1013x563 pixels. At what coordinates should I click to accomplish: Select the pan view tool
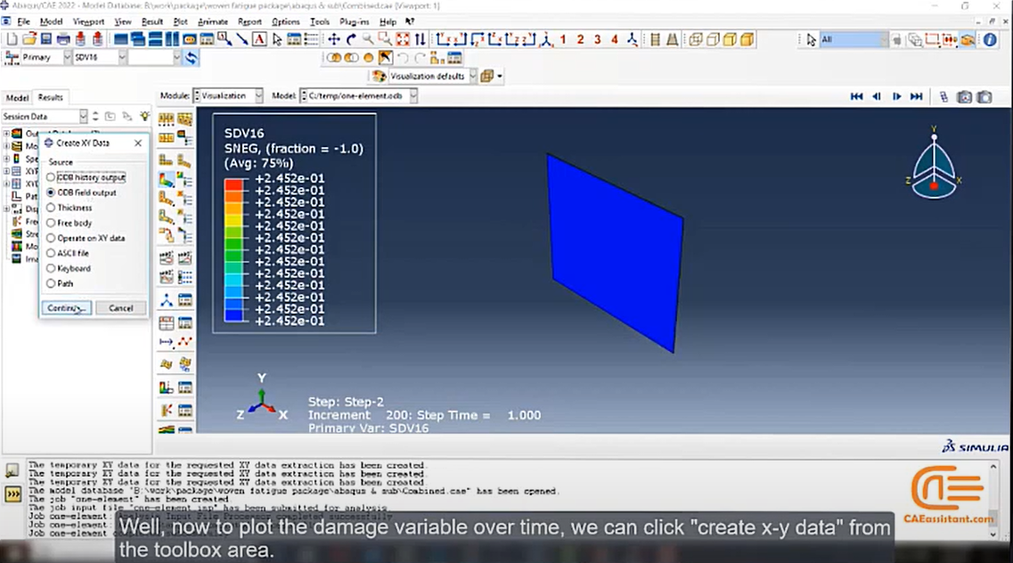coord(334,39)
